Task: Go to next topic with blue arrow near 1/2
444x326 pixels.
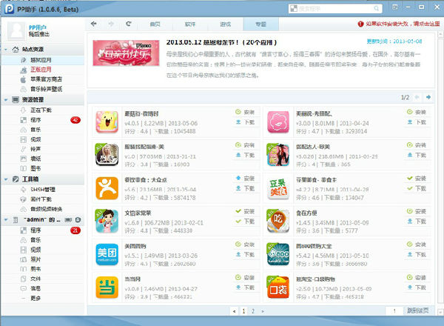Action: [x=428, y=97]
